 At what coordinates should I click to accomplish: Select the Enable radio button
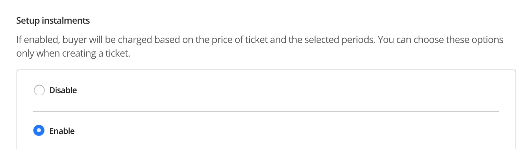click(x=39, y=131)
